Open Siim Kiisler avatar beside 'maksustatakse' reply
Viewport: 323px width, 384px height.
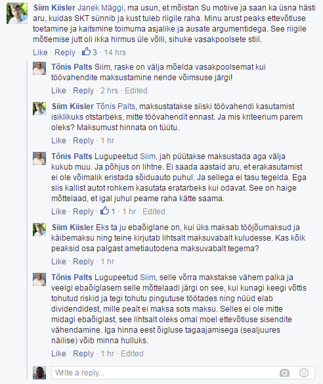click(x=39, y=108)
